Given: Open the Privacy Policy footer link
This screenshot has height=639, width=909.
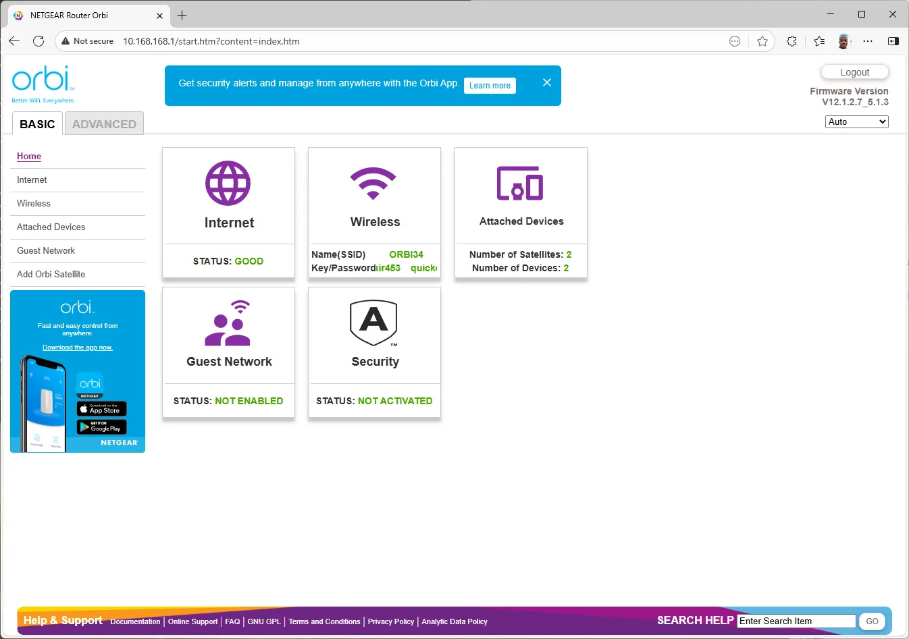Looking at the screenshot, I should pyautogui.click(x=391, y=621).
